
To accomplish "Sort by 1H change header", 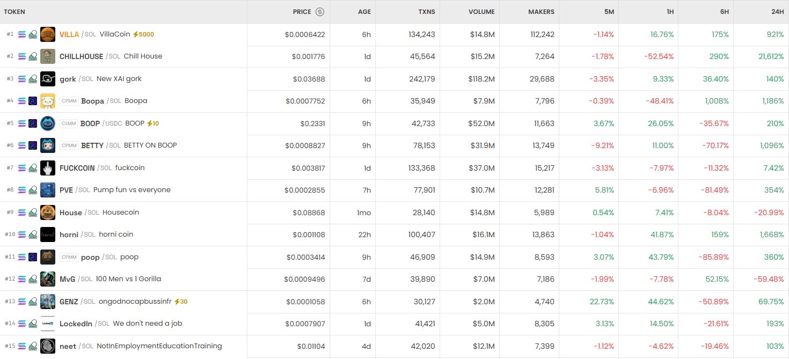I will point(669,12).
